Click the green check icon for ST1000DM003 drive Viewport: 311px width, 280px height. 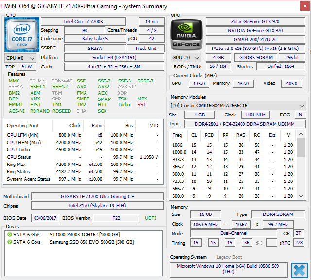coord(10,235)
